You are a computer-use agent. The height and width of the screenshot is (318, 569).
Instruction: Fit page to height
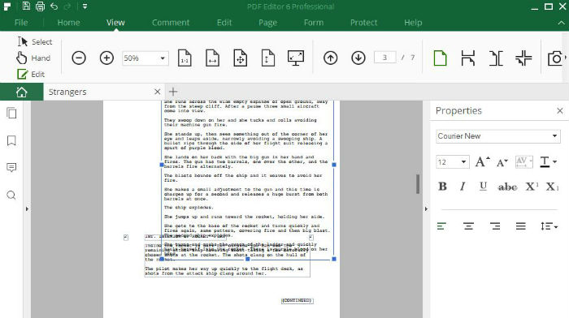click(267, 58)
